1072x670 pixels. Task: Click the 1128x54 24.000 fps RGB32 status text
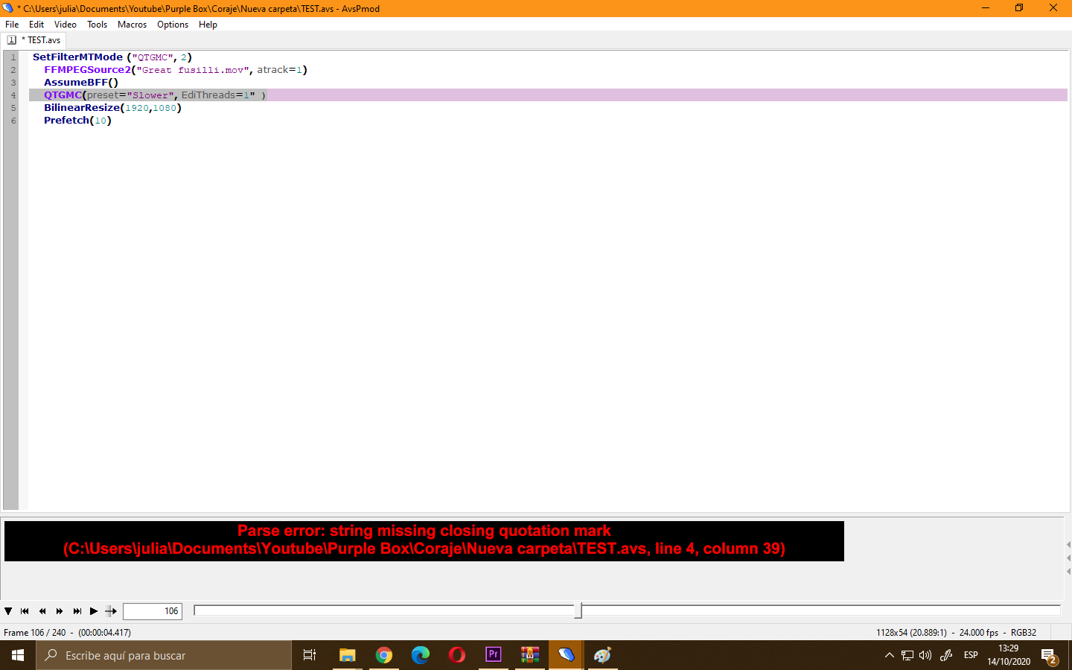[956, 633]
